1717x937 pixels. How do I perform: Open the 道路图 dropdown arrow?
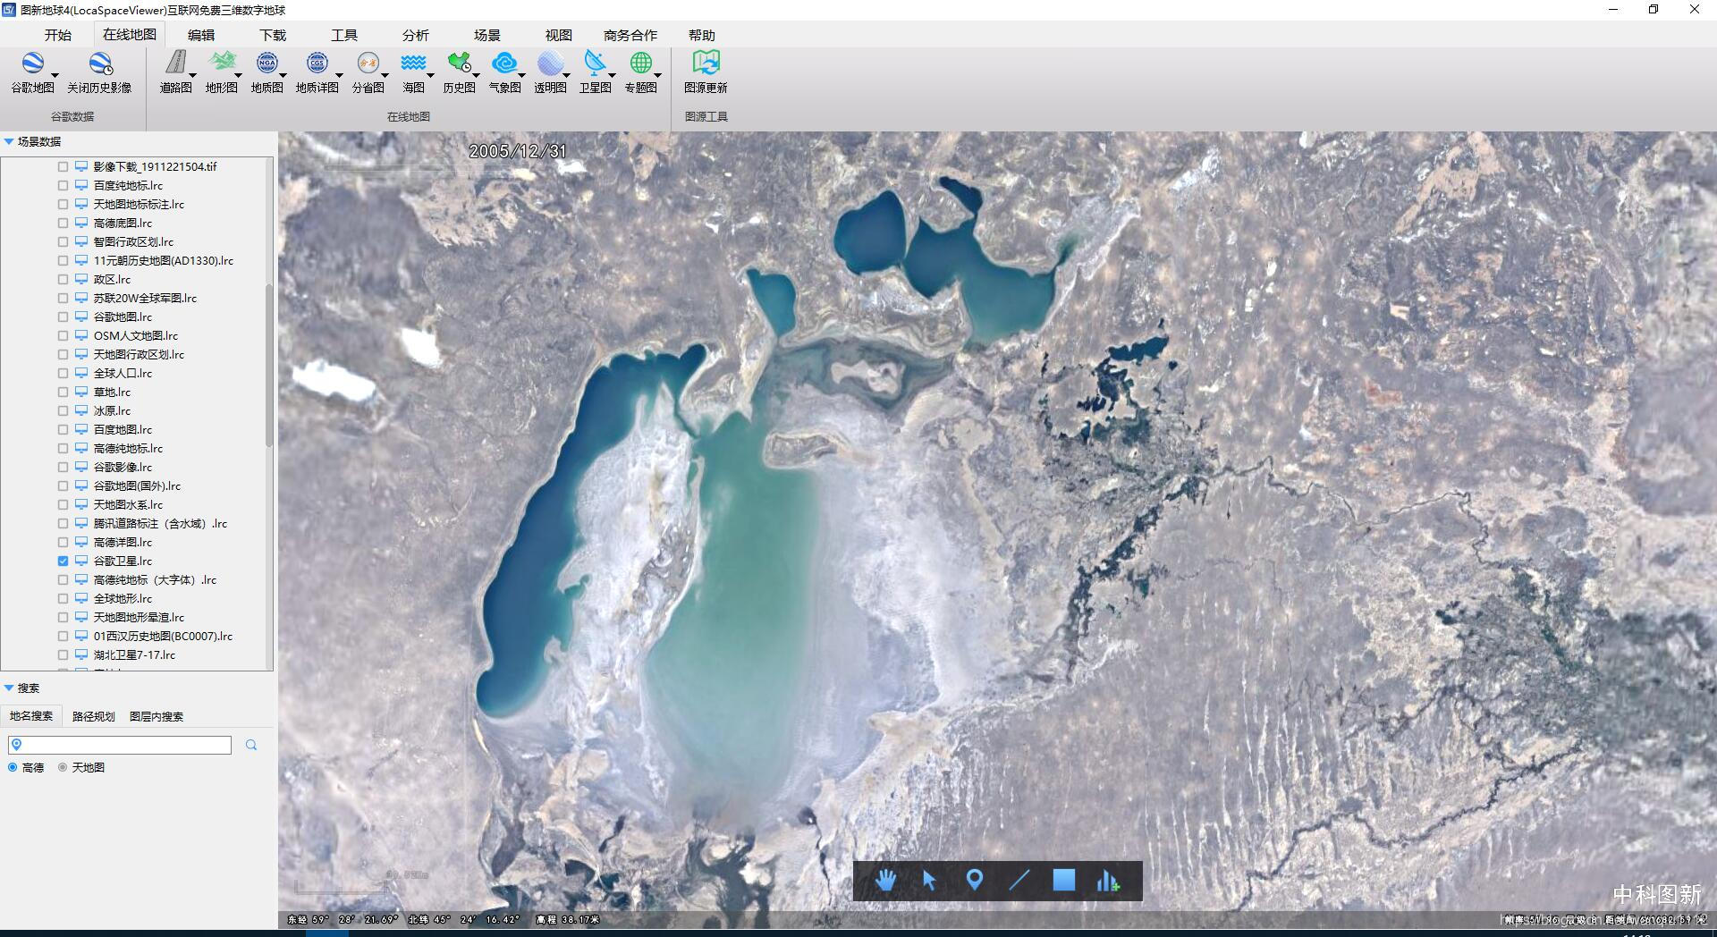[193, 76]
